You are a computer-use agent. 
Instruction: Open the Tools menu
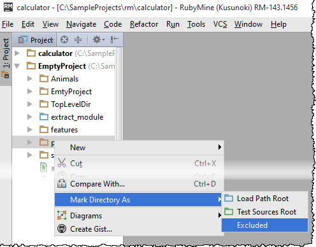[196, 24]
